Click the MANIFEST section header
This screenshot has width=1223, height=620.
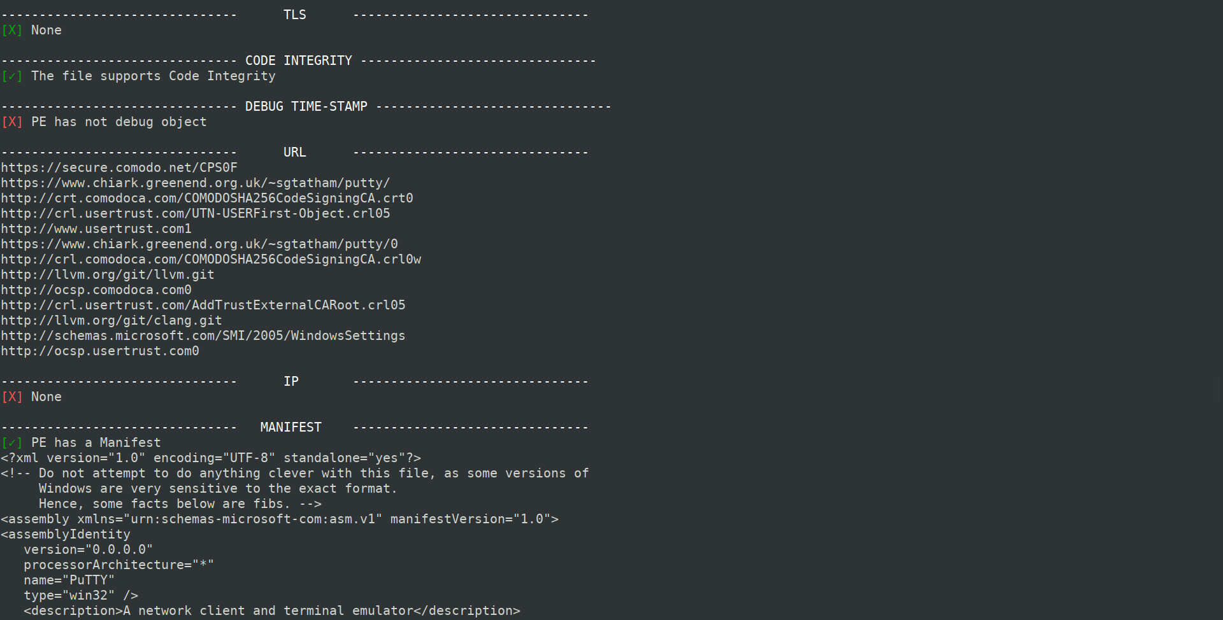[x=291, y=427]
